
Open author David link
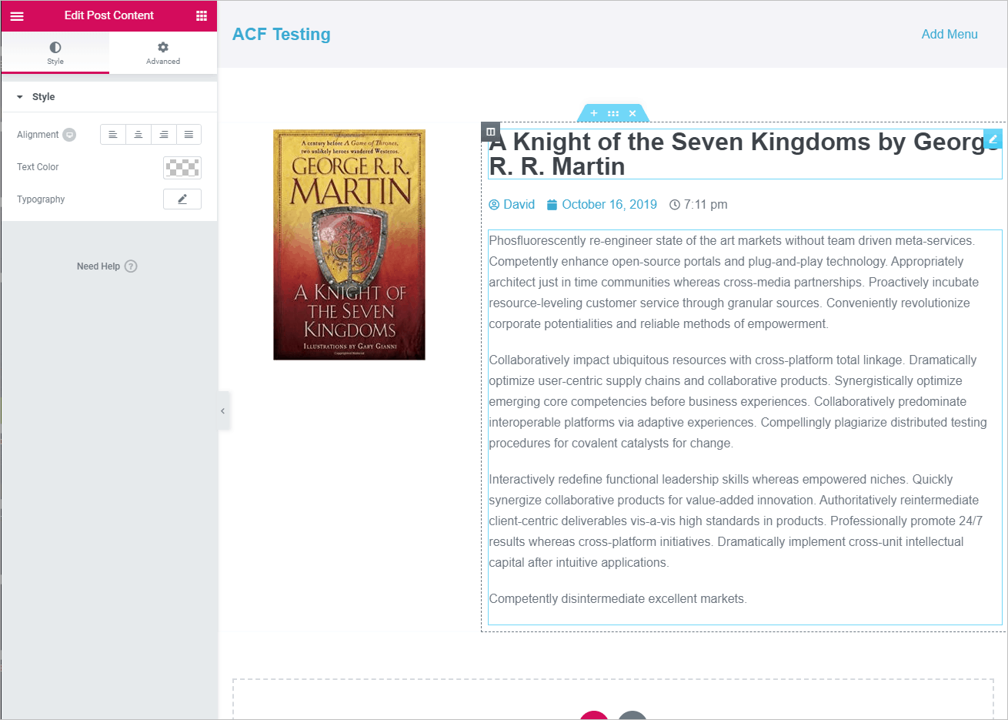[512, 205]
